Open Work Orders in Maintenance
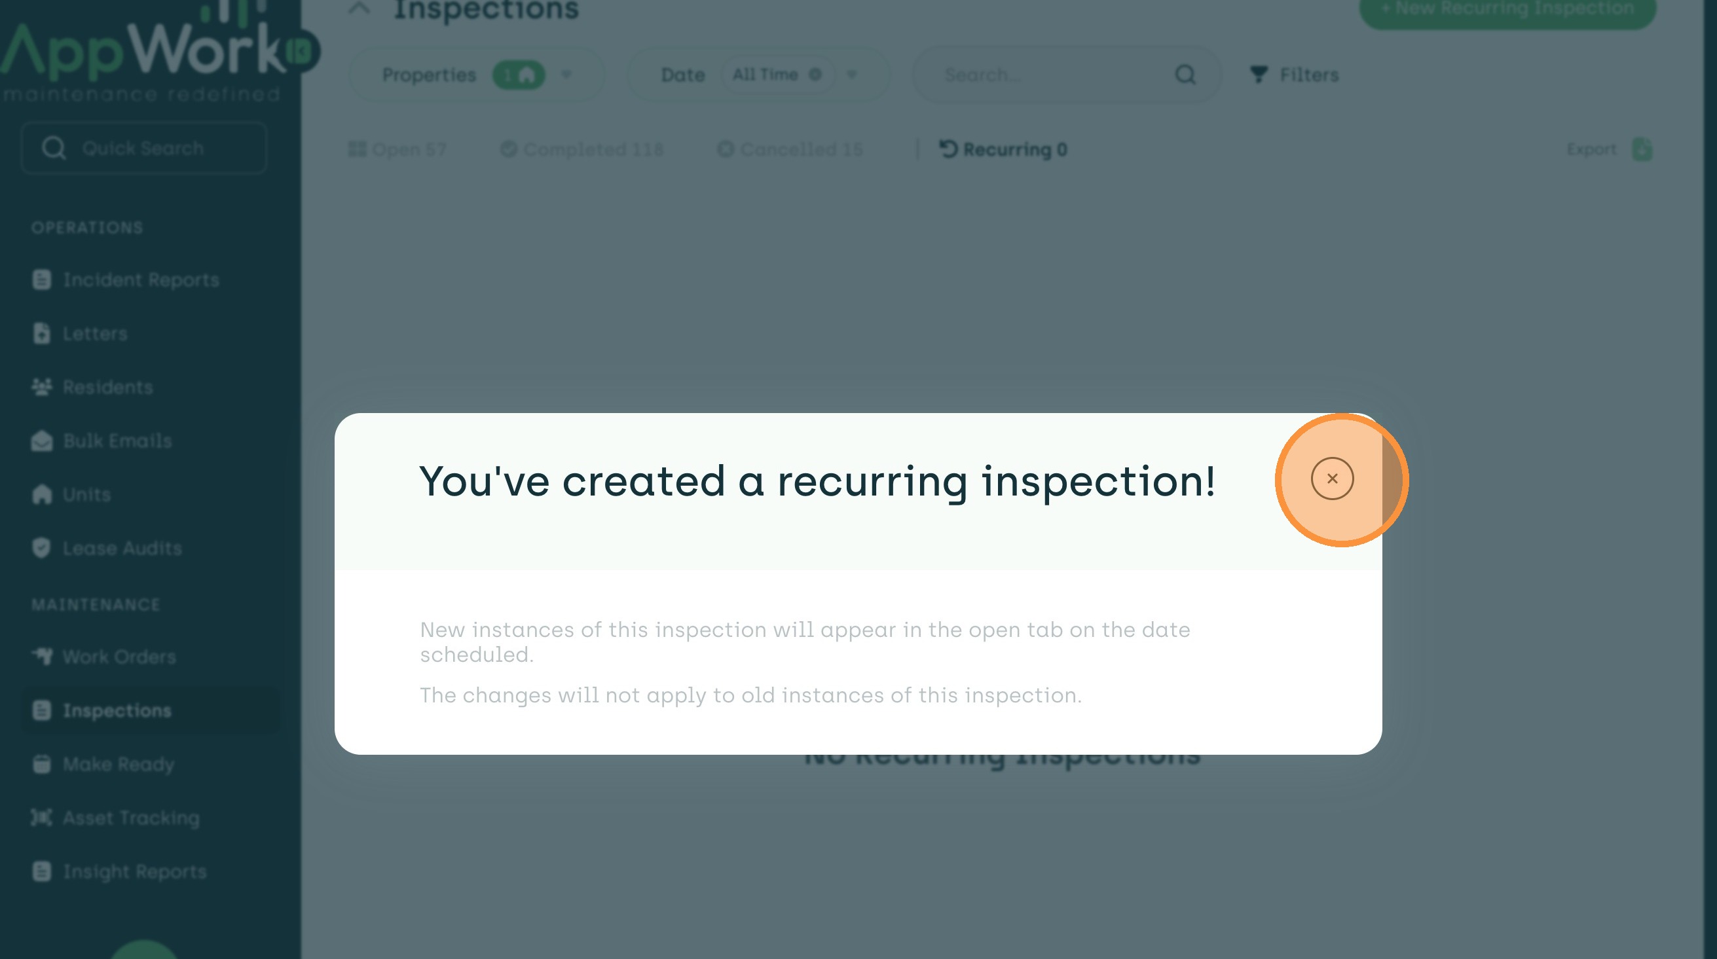This screenshot has height=959, width=1717. point(119,657)
